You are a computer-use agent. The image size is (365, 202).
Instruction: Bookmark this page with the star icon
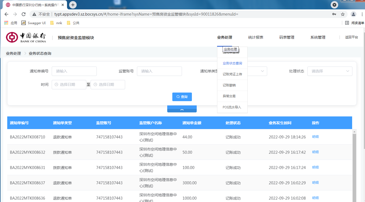point(343,14)
